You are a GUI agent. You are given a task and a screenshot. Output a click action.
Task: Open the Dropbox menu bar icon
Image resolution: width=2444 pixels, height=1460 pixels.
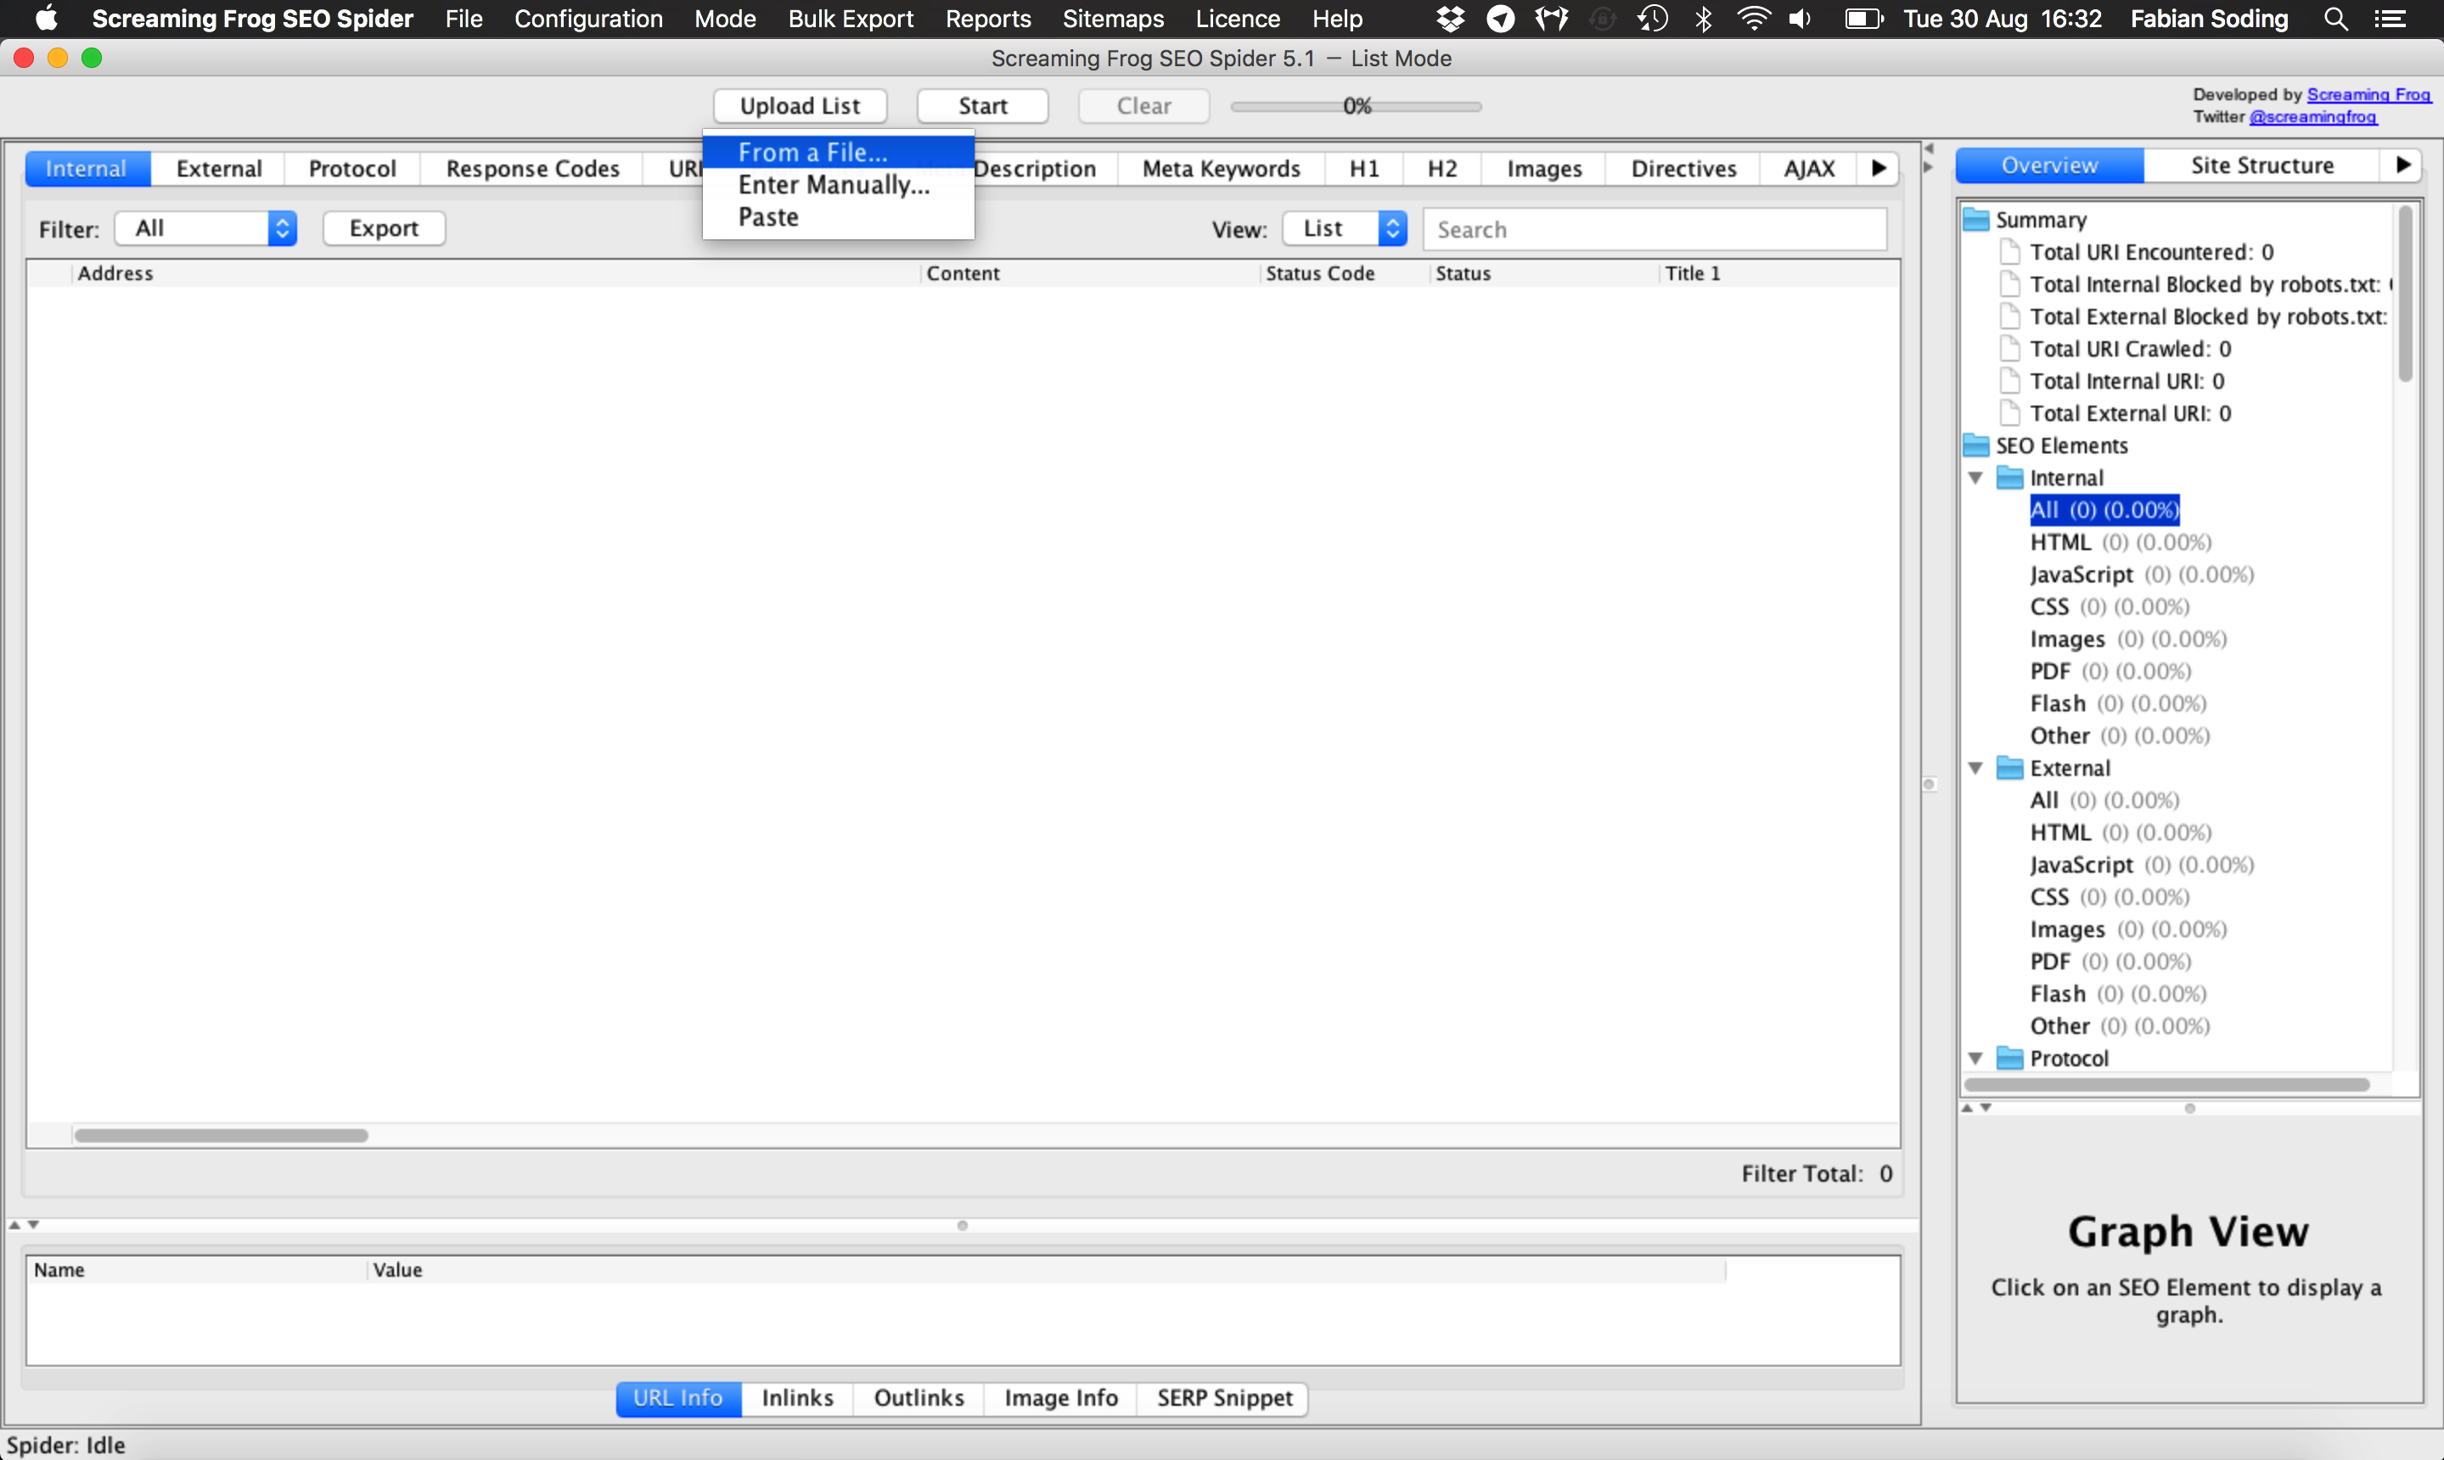[1449, 19]
